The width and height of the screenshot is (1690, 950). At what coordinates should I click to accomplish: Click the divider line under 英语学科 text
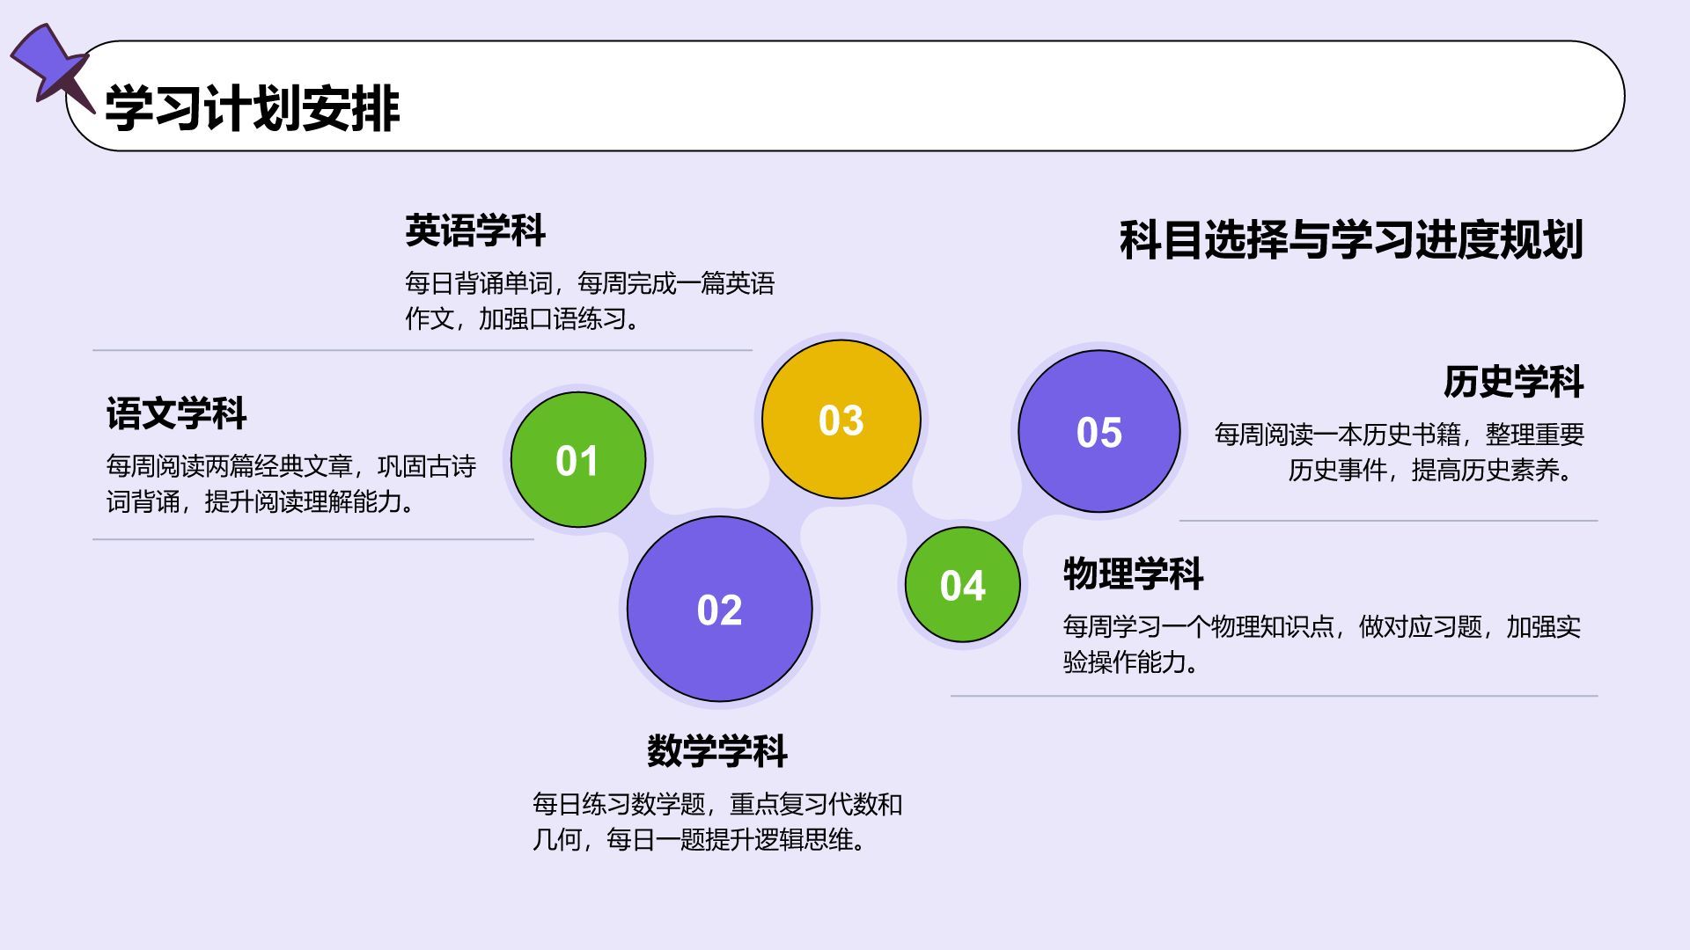(422, 350)
